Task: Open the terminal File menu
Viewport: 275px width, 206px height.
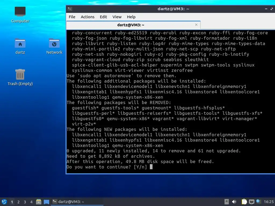Action: (72, 17)
